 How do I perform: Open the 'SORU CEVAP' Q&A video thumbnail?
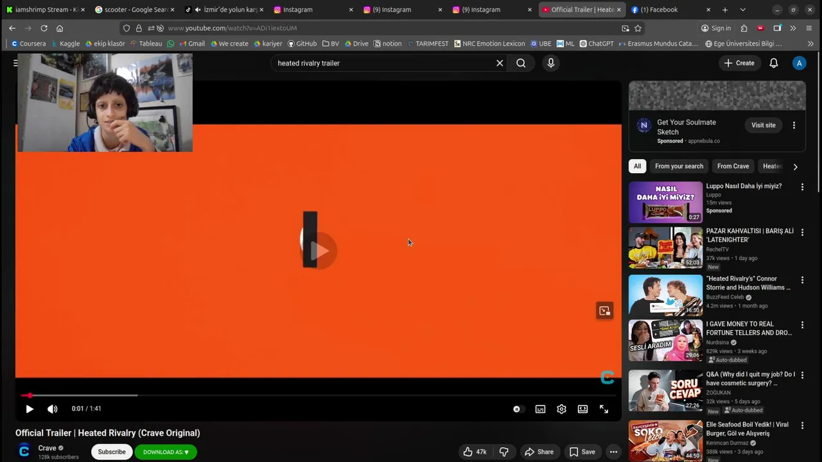coord(665,390)
